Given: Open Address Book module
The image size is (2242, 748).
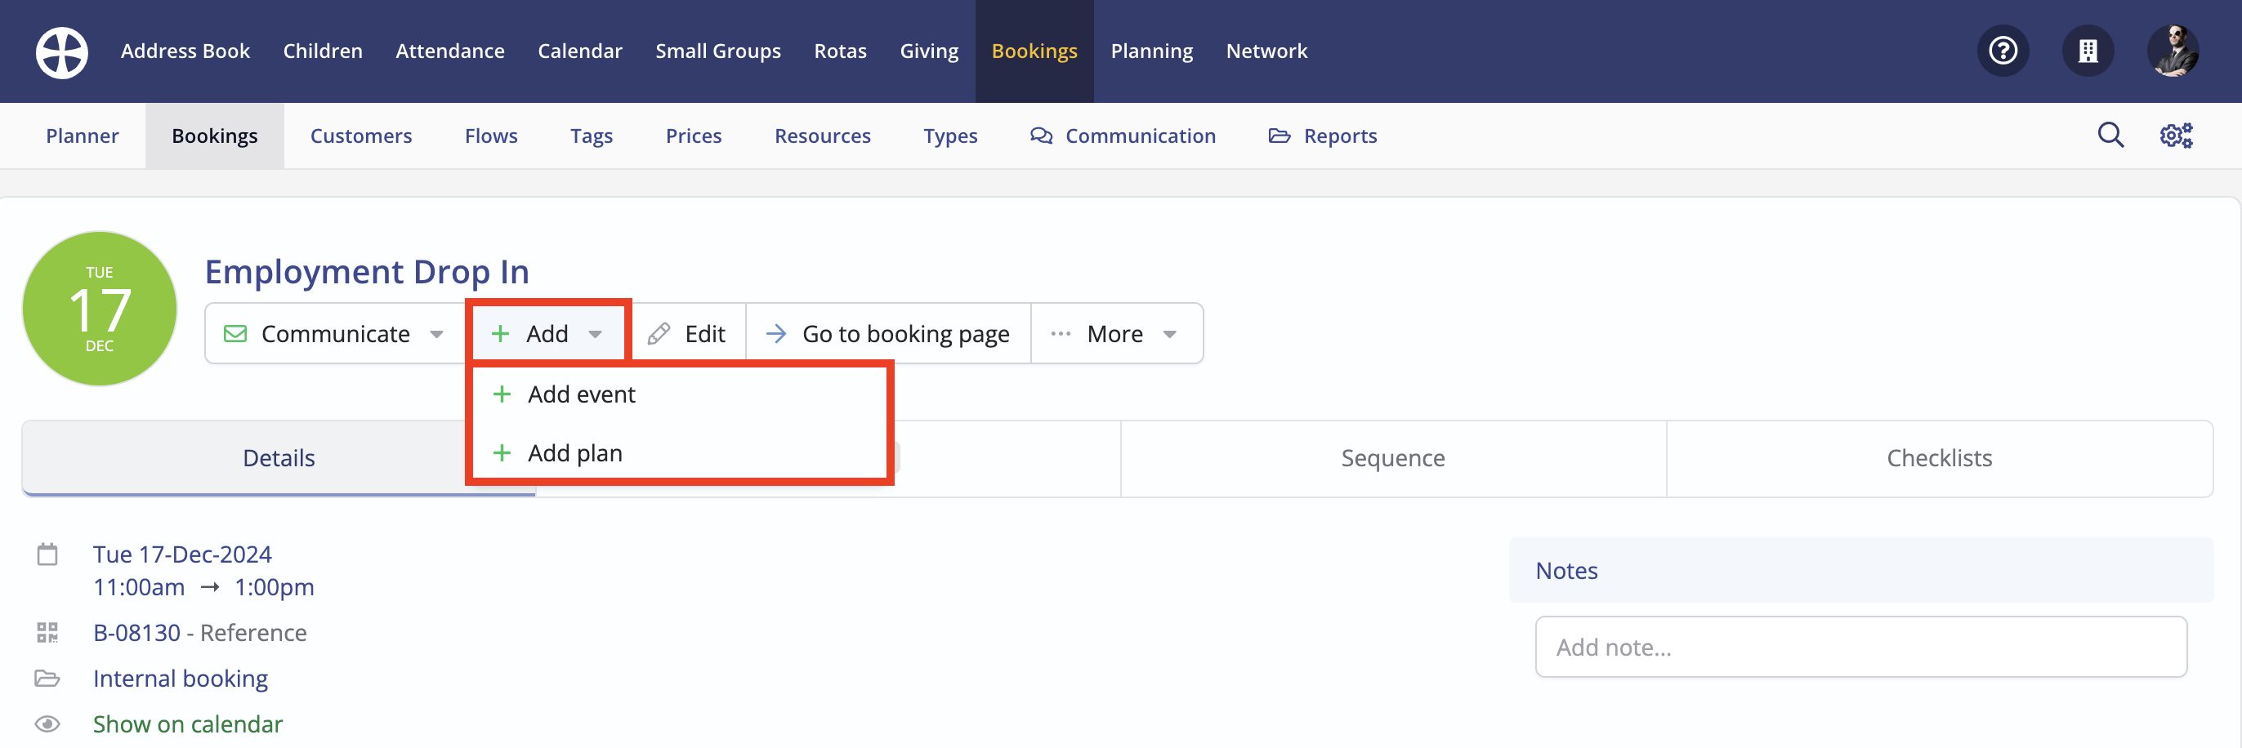Looking at the screenshot, I should pos(185,51).
